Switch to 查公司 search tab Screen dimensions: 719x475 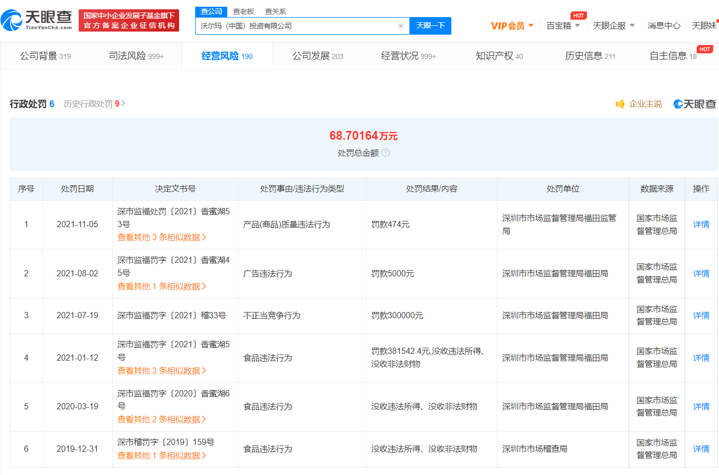[x=211, y=11]
